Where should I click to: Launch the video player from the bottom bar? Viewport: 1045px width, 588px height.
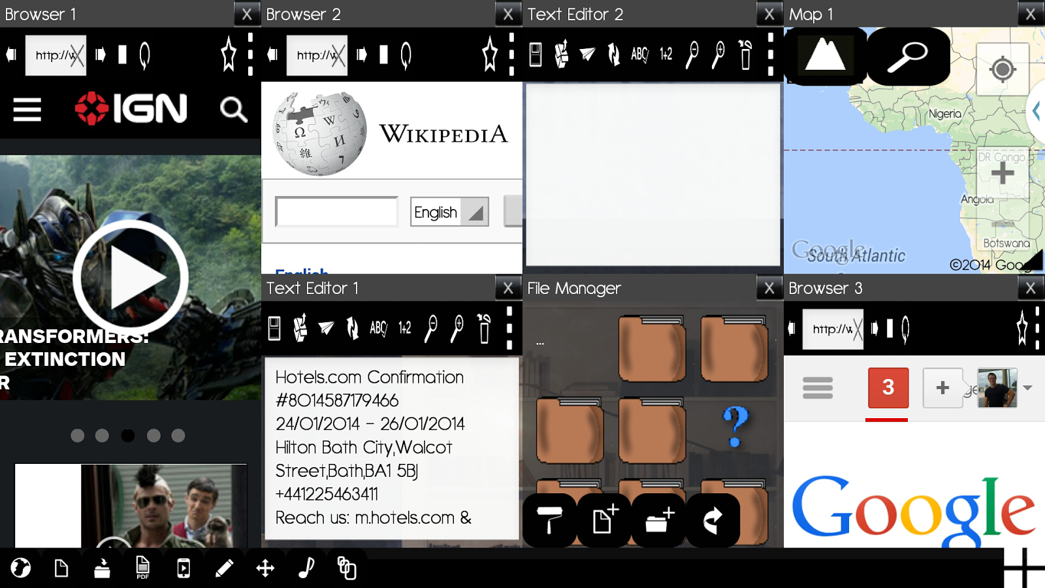pyautogui.click(x=184, y=568)
